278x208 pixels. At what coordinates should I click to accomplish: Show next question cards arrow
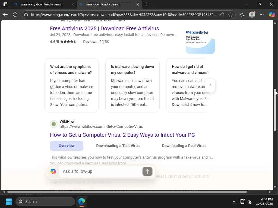tap(210, 85)
